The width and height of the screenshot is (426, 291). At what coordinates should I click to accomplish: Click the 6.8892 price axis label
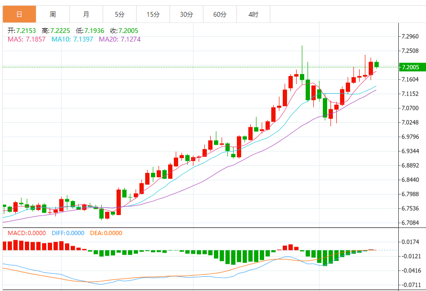(x=410, y=165)
